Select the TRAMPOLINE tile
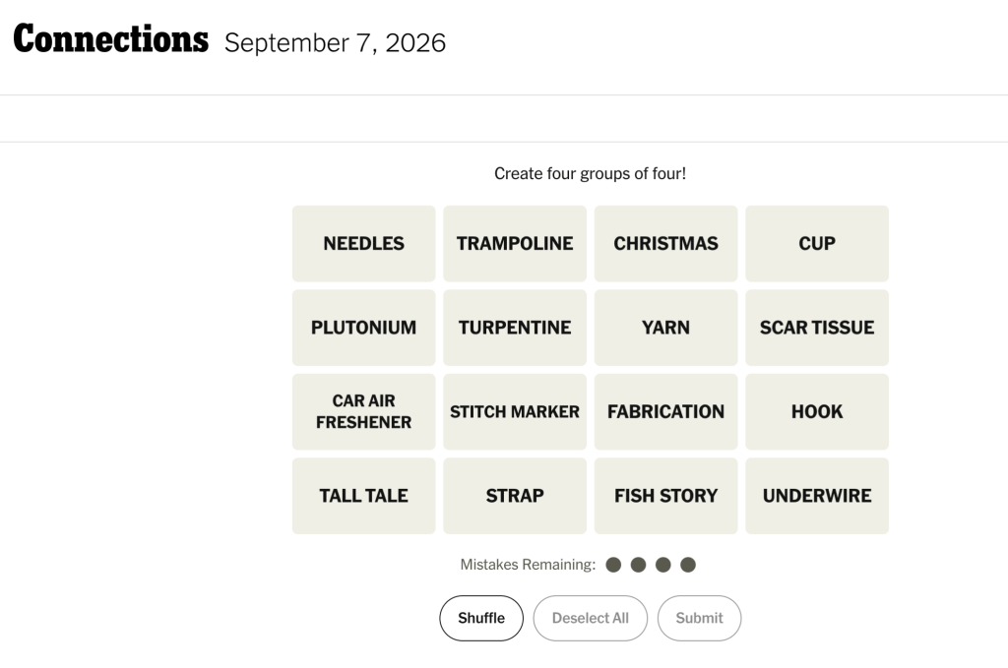The width and height of the screenshot is (1008, 668). pos(515,243)
